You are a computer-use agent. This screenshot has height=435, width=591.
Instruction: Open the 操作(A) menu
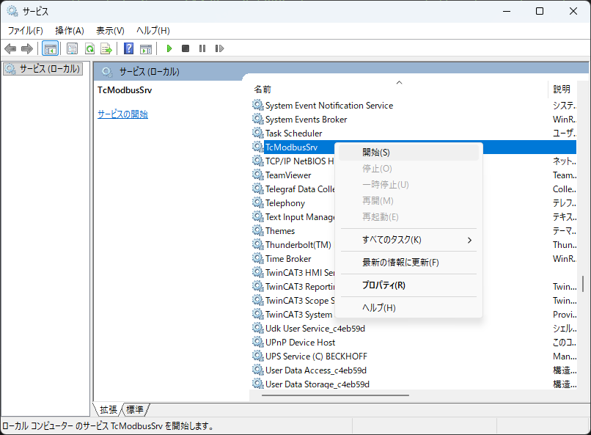(x=70, y=30)
